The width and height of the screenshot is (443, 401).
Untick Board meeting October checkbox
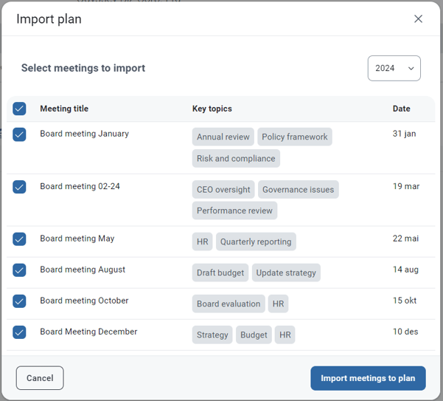[19, 301]
